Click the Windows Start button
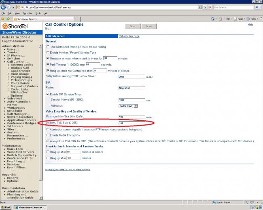This screenshot has height=210, width=263. [6, 207]
